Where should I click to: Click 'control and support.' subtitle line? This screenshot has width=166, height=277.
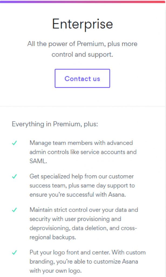click(x=82, y=55)
